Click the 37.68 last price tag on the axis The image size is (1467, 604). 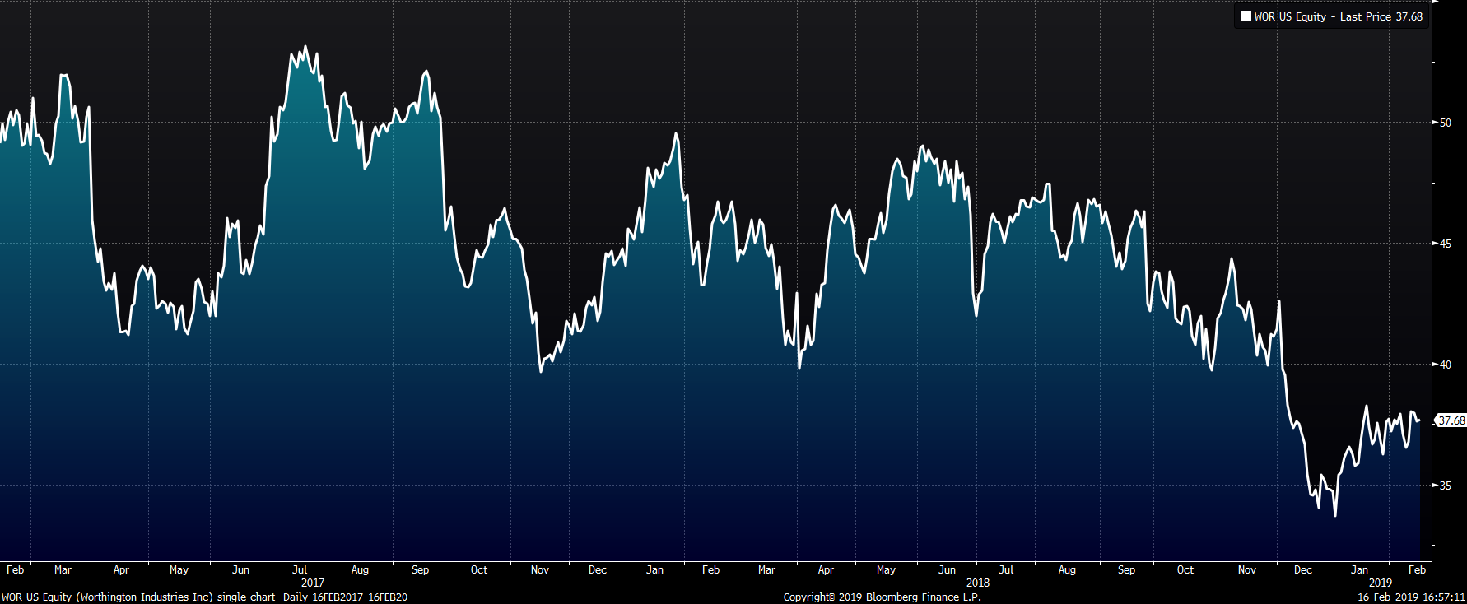[1451, 420]
